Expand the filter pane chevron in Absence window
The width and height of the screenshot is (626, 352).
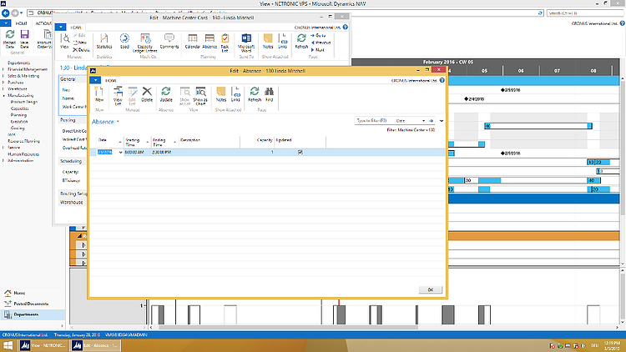(x=442, y=120)
